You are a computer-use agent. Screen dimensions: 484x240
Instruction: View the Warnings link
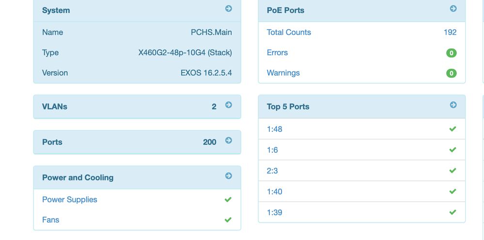pyautogui.click(x=283, y=73)
